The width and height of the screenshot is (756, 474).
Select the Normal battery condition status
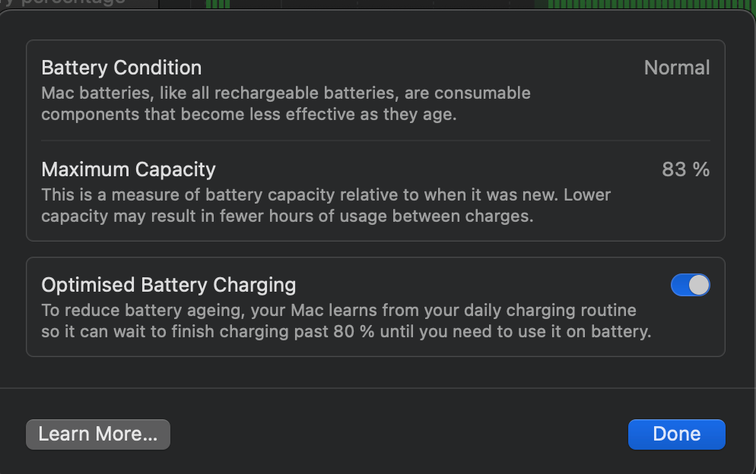pyautogui.click(x=676, y=68)
